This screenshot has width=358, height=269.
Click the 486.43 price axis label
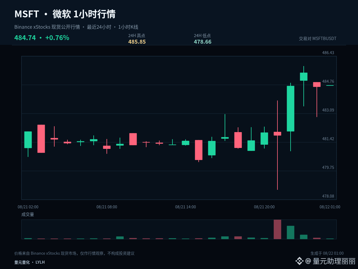coord(328,53)
